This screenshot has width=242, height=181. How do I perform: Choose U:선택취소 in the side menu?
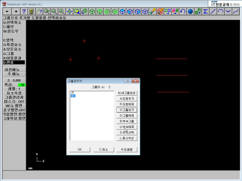12,23
